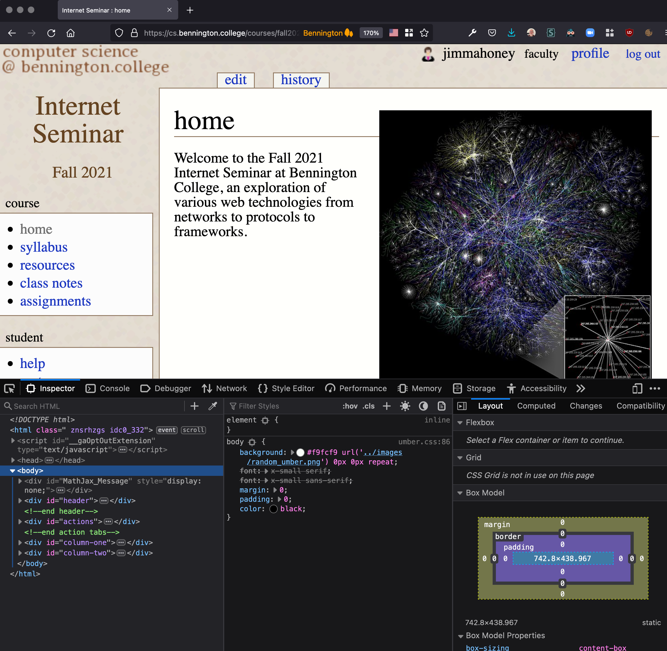Switch to the Style Editor tab
667x651 pixels.
tap(286, 388)
